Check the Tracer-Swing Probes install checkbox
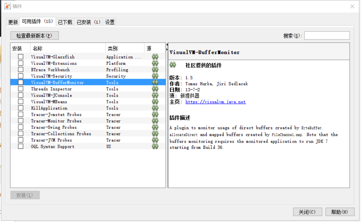Viewport: 361px width, 222px height. click(21, 127)
